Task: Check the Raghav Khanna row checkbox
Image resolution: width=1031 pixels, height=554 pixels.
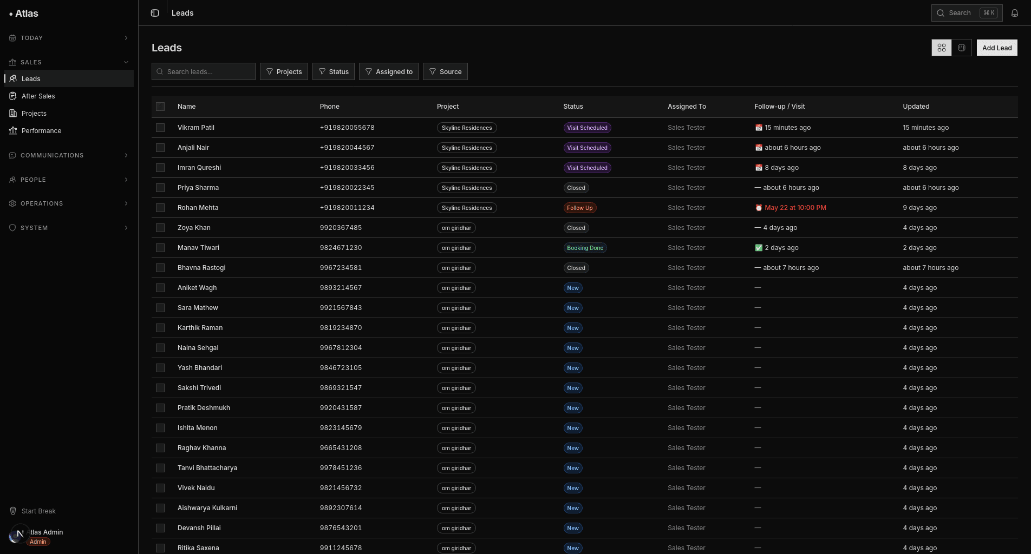Action: [160, 448]
